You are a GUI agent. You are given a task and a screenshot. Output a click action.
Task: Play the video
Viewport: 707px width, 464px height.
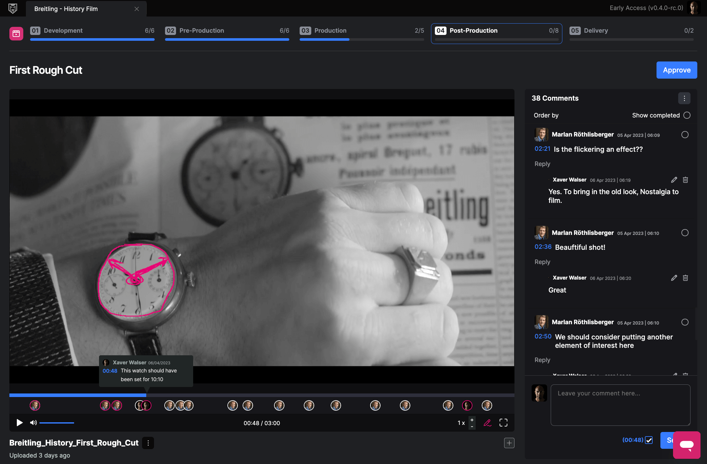click(19, 423)
